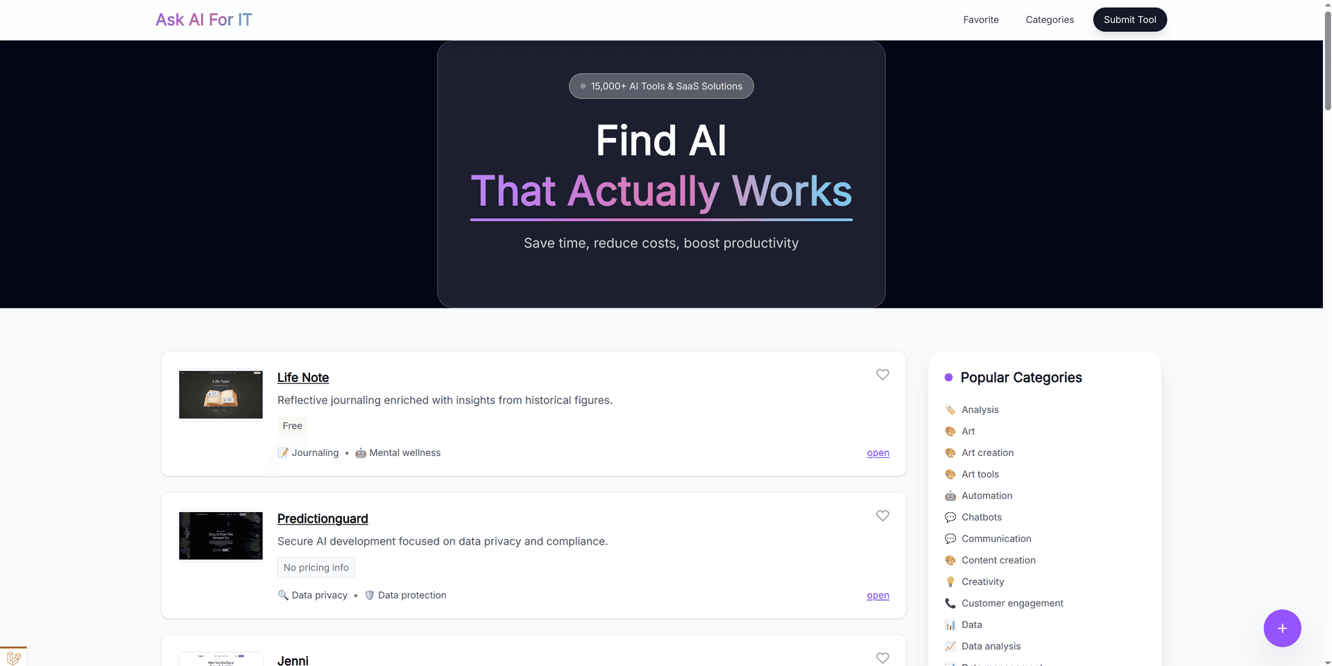Image resolution: width=1332 pixels, height=666 pixels.
Task: Open the Categories page in top navigation
Action: [1050, 19]
